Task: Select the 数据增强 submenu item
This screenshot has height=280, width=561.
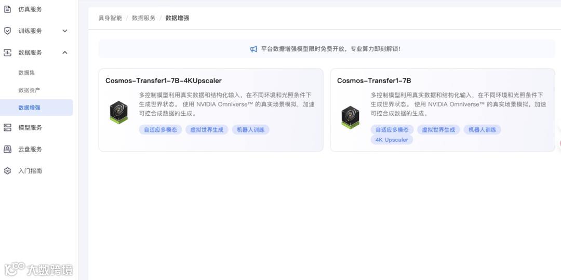Action: [x=36, y=108]
